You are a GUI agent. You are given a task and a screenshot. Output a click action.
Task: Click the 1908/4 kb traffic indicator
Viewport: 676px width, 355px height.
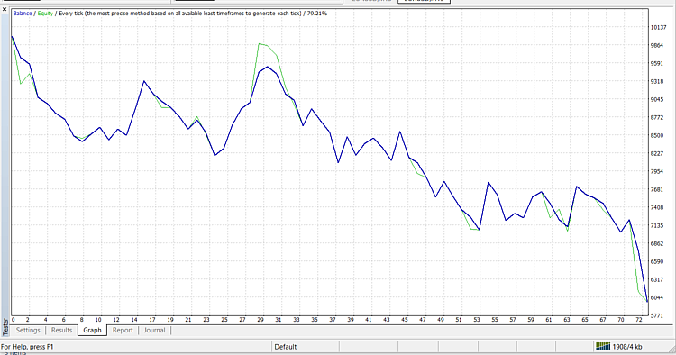(x=626, y=347)
